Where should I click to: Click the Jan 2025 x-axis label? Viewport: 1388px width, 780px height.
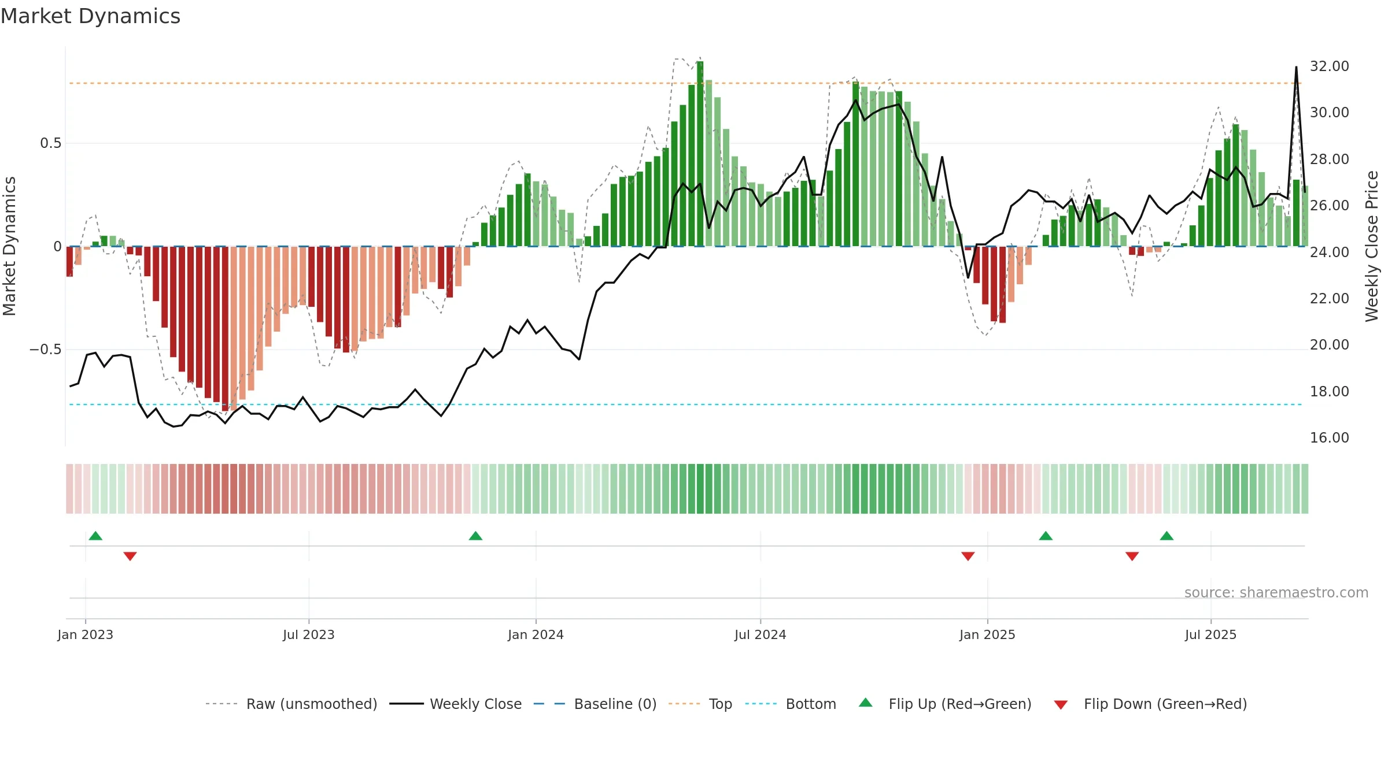(x=988, y=634)
